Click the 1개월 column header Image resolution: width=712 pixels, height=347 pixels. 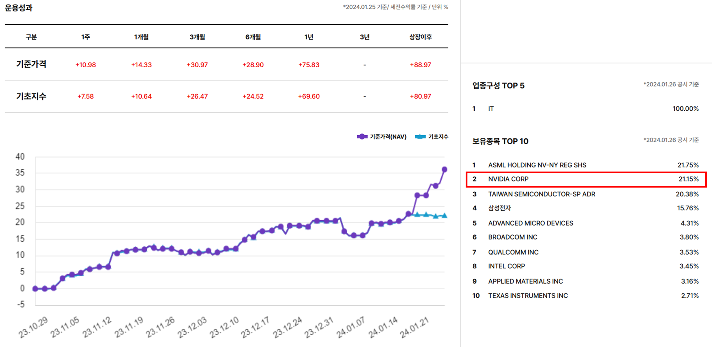(141, 37)
